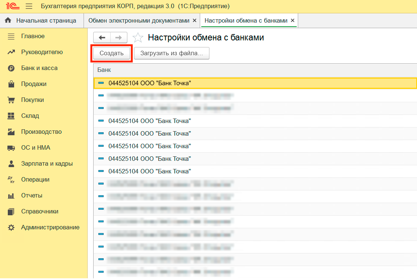Click the 1C logo icon
This screenshot has height=279, width=417.
click(11, 6)
